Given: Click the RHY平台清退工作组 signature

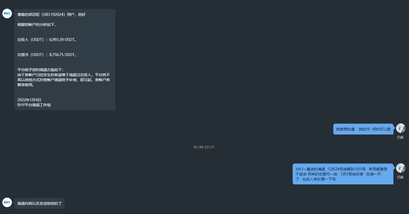Looking at the screenshot, I should (34, 105).
